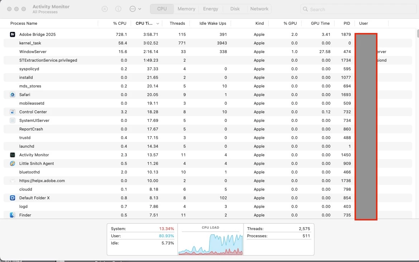Sort by Threads column header

[x=177, y=23]
